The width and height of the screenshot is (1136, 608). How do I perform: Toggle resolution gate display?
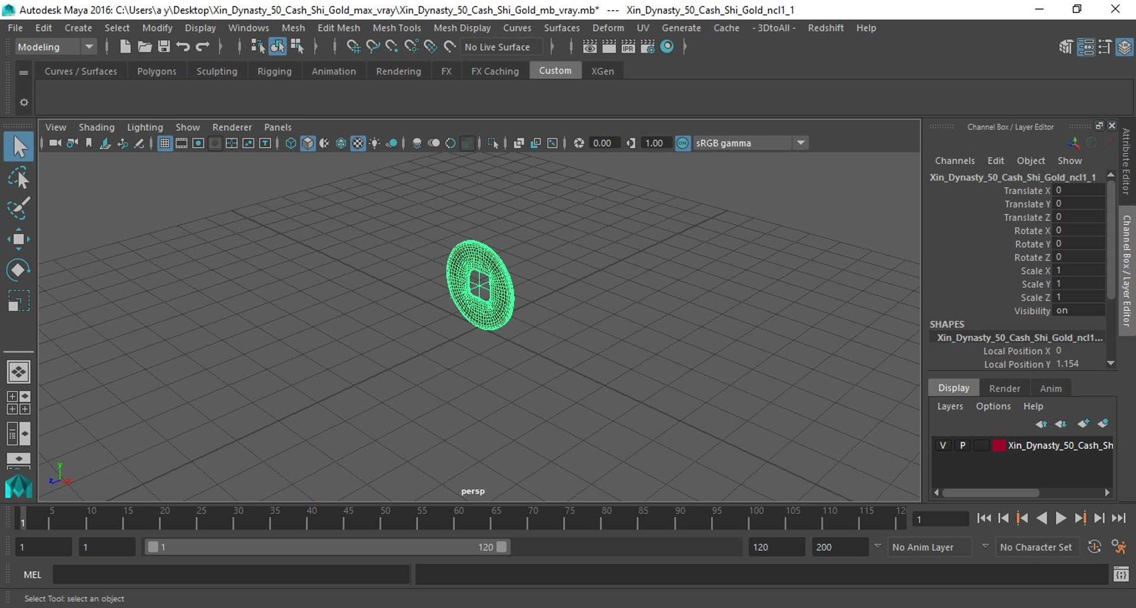[198, 143]
